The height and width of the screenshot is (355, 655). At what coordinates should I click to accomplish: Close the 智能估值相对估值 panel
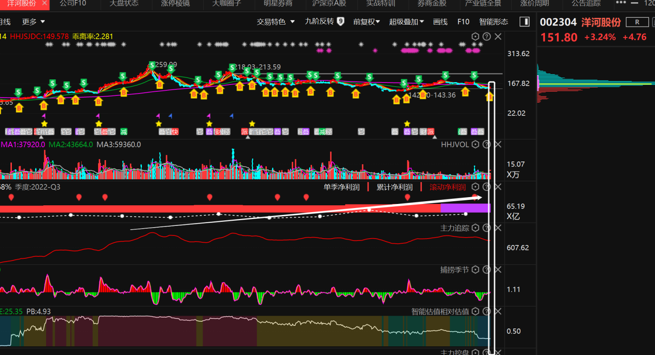[498, 311]
